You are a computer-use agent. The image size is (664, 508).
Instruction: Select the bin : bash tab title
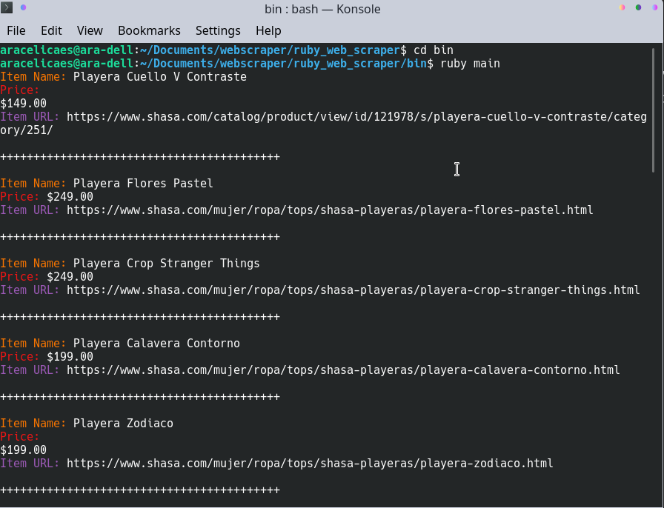pos(322,9)
